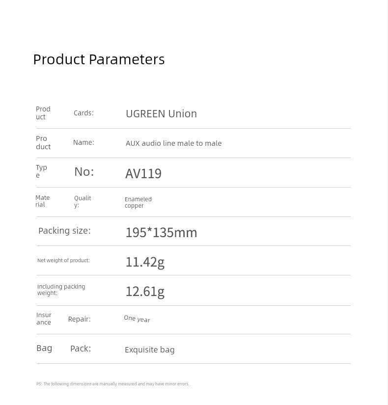
Task: Select the UGREEN Union brand text
Action: [161, 114]
